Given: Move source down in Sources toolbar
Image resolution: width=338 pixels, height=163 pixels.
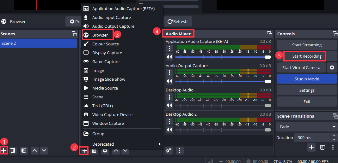Looking at the screenshot, I should point(125,151).
